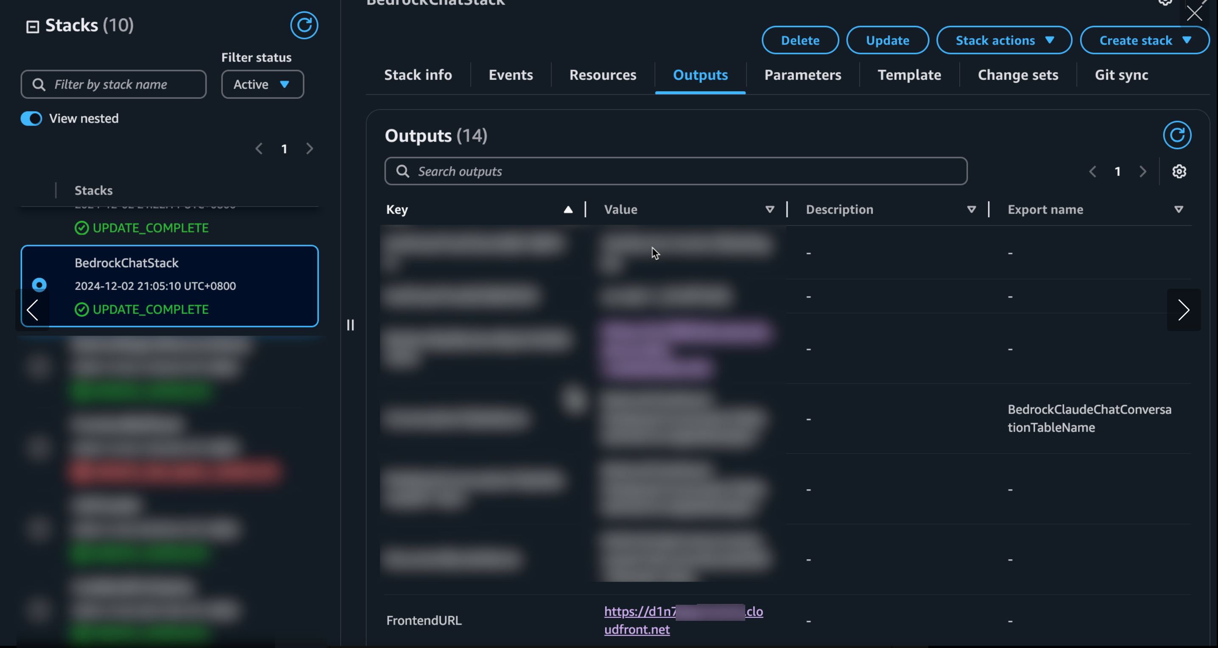Click the Search outputs field
The height and width of the screenshot is (648, 1218).
(x=676, y=172)
